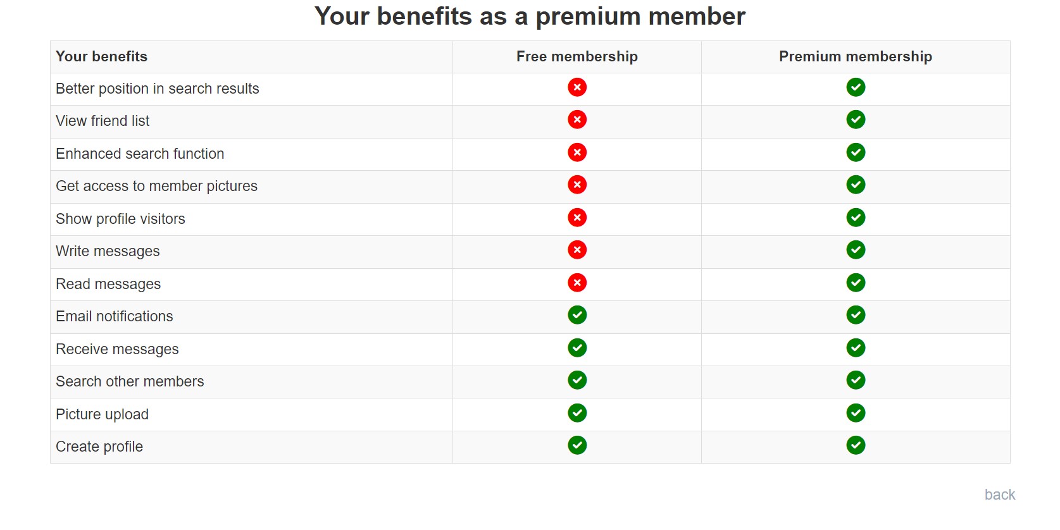Select the Premium membership column header
This screenshot has width=1060, height=530.
(x=856, y=56)
